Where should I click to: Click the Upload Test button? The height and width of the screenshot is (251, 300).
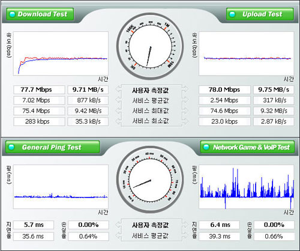[x=260, y=14]
